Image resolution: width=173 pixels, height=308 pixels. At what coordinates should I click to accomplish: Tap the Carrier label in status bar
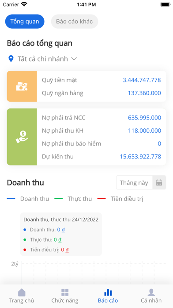point(11,4)
